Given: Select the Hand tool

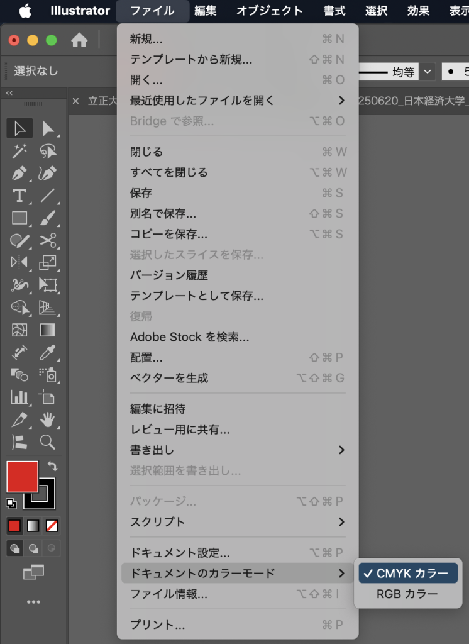Looking at the screenshot, I should [48, 419].
